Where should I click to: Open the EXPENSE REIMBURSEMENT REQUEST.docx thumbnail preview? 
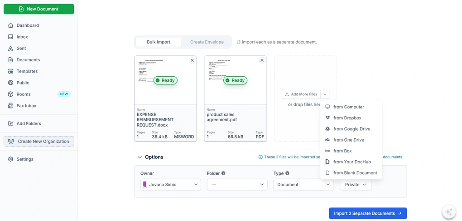pyautogui.click(x=165, y=80)
